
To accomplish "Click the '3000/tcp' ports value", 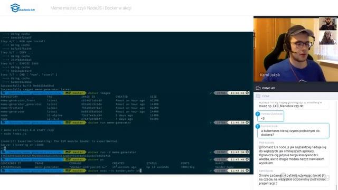I will pyautogui.click(x=187, y=167).
